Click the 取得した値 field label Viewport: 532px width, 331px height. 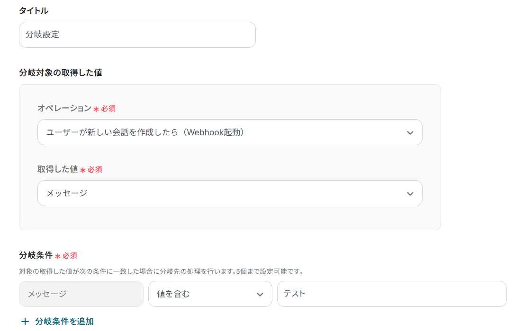pyautogui.click(x=57, y=169)
